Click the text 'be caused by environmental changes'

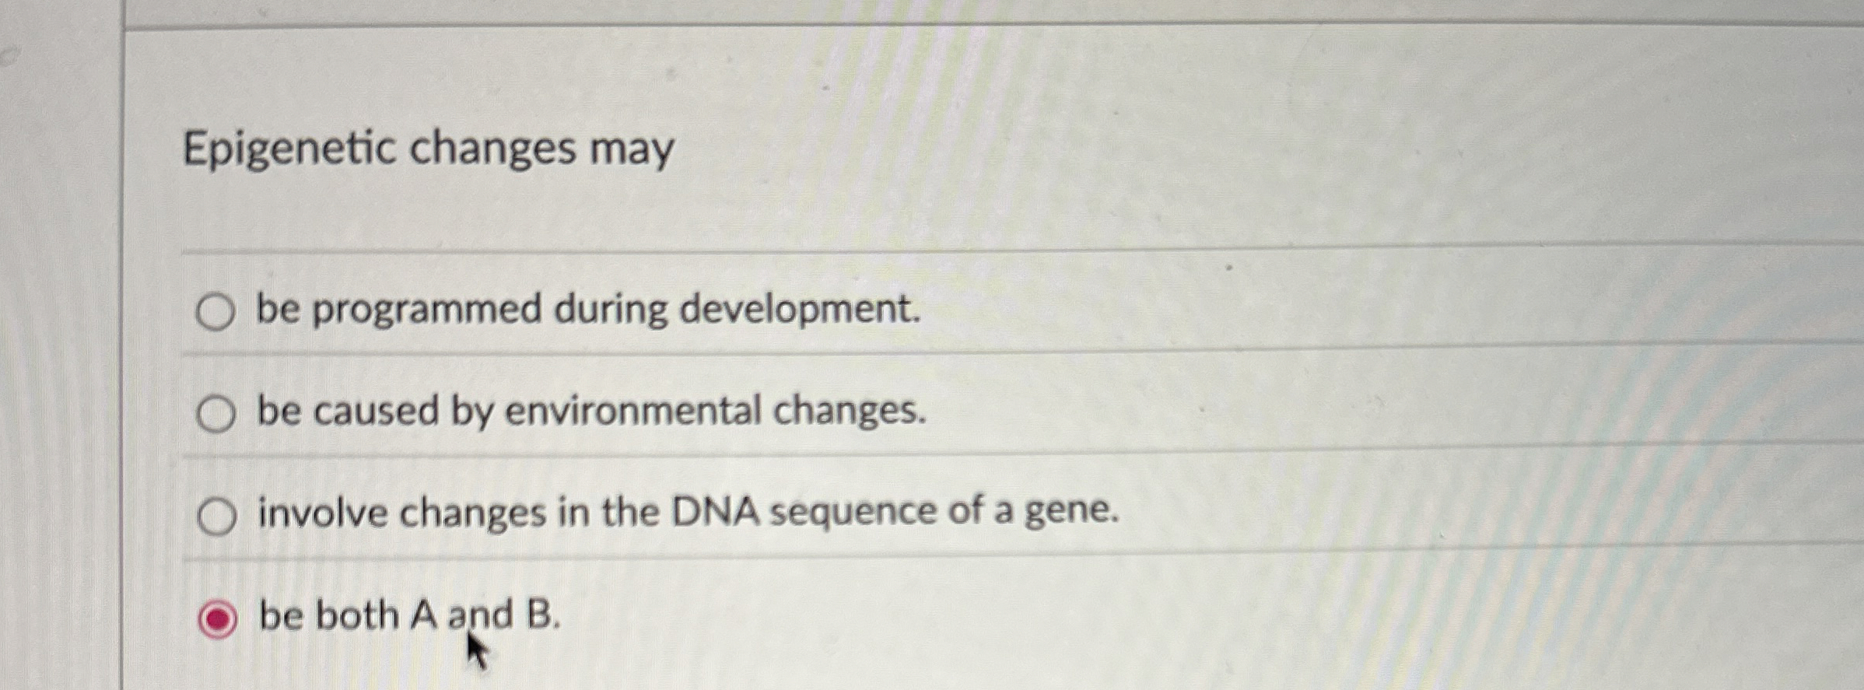coord(587,412)
